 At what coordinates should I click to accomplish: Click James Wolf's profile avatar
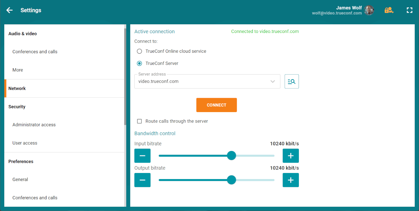click(x=369, y=10)
